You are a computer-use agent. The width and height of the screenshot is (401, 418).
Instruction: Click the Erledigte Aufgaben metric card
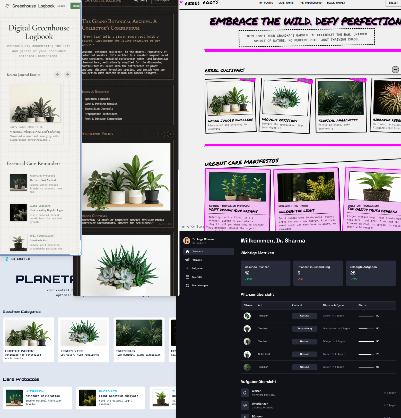(371, 273)
